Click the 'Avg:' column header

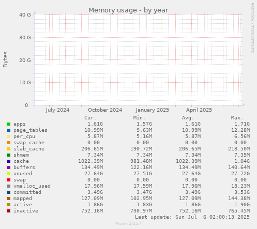coord(188,118)
